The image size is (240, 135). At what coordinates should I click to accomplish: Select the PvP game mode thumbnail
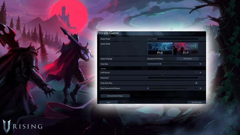click(186, 49)
